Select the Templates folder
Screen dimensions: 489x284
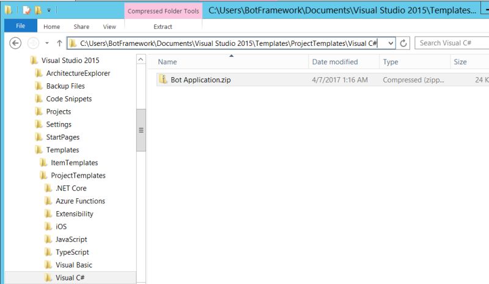62,150
